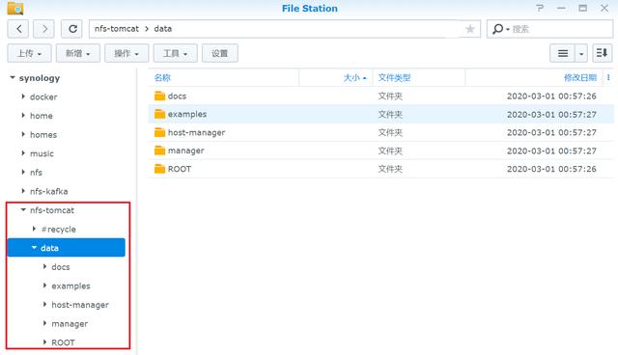Click the search magnifier icon
Screen dimensions: 618x355
point(498,29)
